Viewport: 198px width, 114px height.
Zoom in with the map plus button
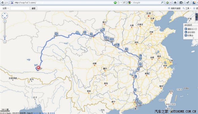(5, 21)
